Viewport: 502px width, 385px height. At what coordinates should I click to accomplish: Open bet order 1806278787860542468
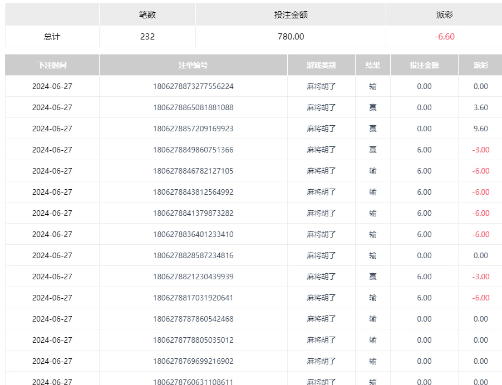click(193, 319)
